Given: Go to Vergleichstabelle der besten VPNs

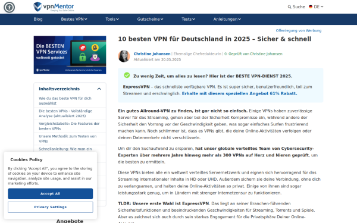Looking at the screenshot, I should [x=69, y=126].
